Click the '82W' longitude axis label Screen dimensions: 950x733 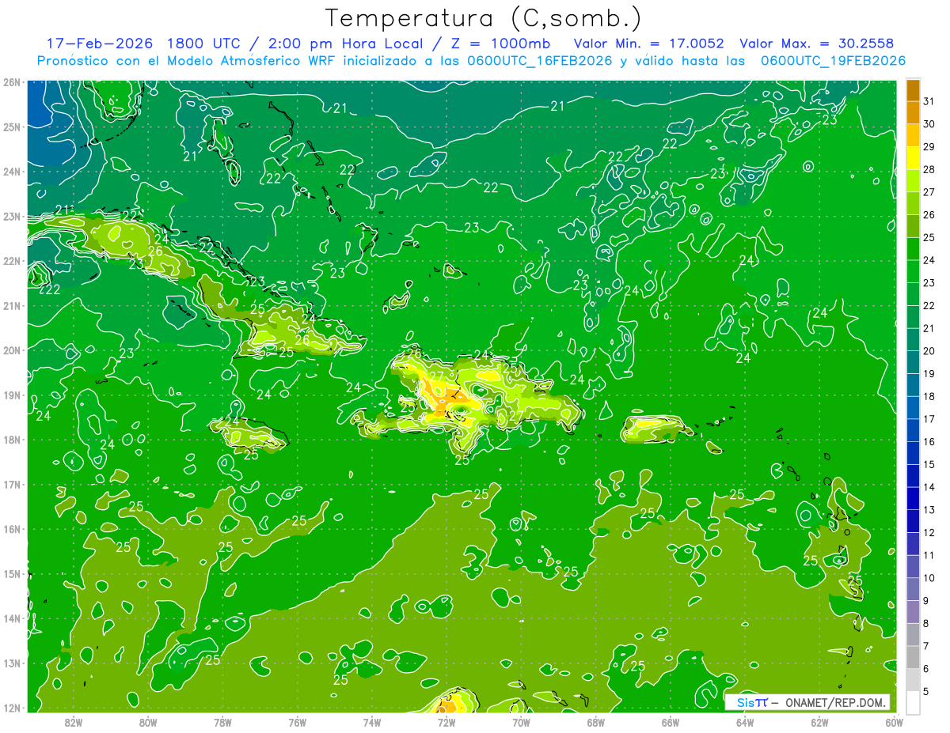[73, 722]
